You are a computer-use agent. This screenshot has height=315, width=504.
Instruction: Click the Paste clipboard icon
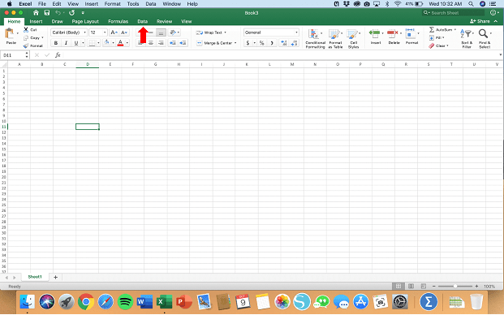9,34
